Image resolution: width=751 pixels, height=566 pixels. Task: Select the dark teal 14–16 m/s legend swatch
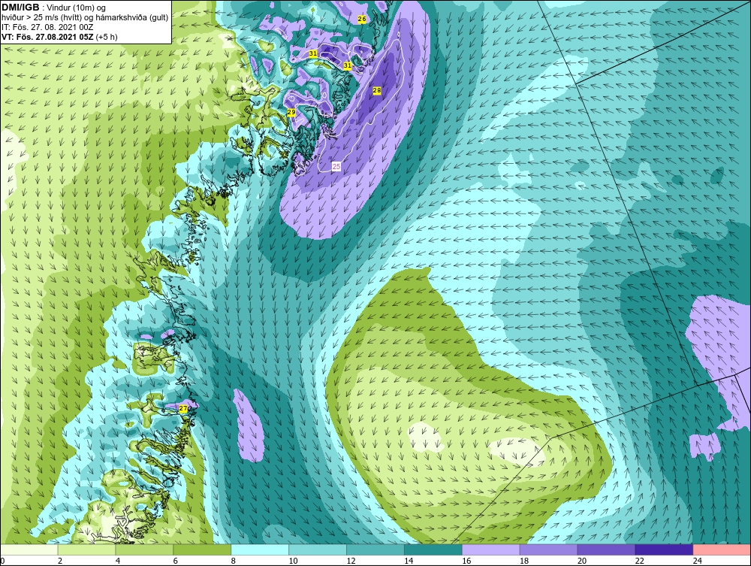point(433,549)
